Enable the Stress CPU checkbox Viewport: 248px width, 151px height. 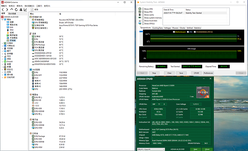(x=143, y=9)
